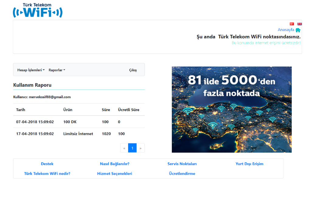Open the Nasıl Bağlanılır? link

coord(114,164)
